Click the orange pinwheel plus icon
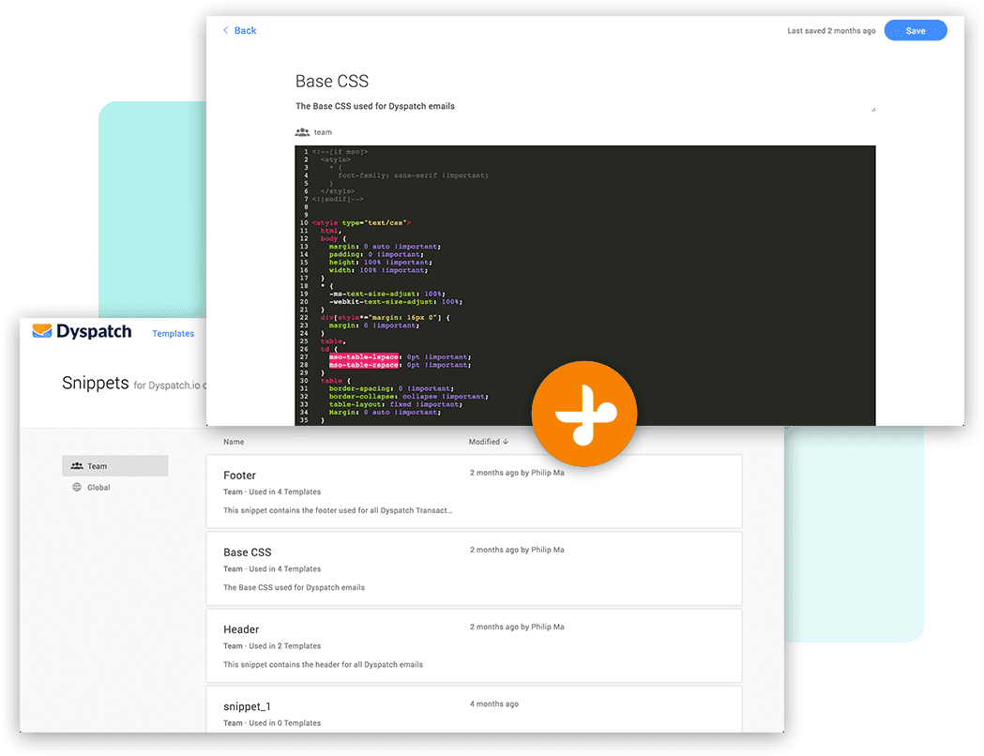This screenshot has height=756, width=984. coord(584,414)
